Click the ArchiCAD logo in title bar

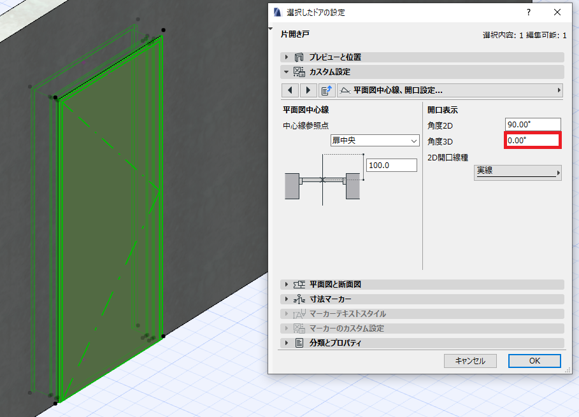[278, 12]
